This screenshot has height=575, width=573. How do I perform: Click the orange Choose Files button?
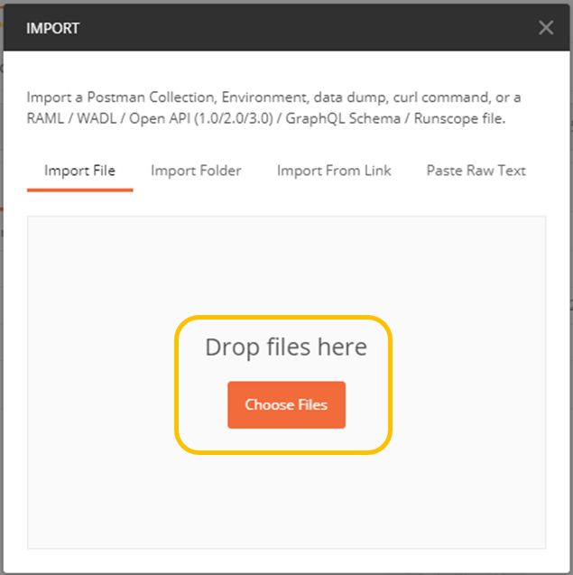(x=286, y=404)
